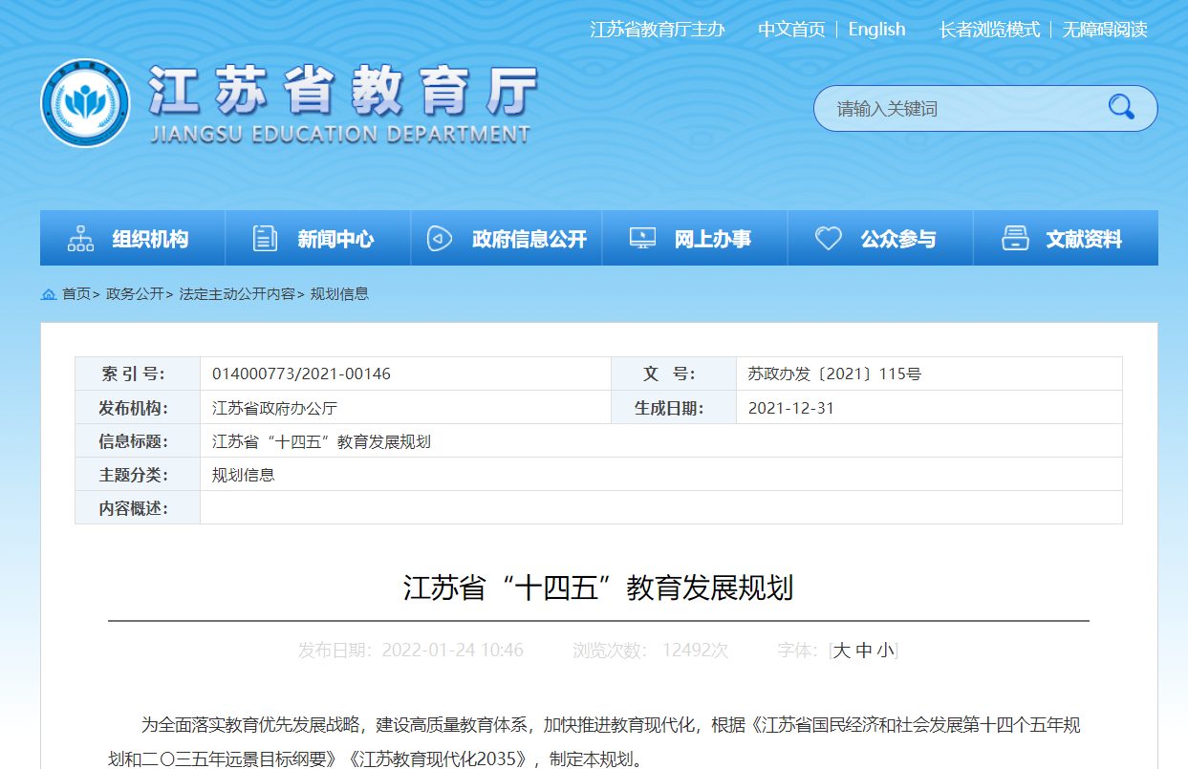Set font size to 小 (small)
The image size is (1188, 769).
pyautogui.click(x=885, y=651)
